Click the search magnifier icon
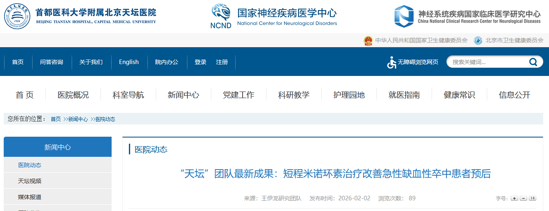 point(533,62)
